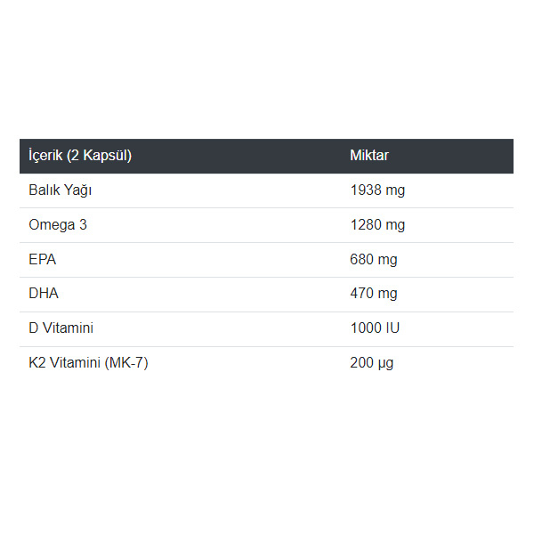Screen dimensions: 534x534
Task: Click the 470 mg value
Action: click(x=374, y=293)
